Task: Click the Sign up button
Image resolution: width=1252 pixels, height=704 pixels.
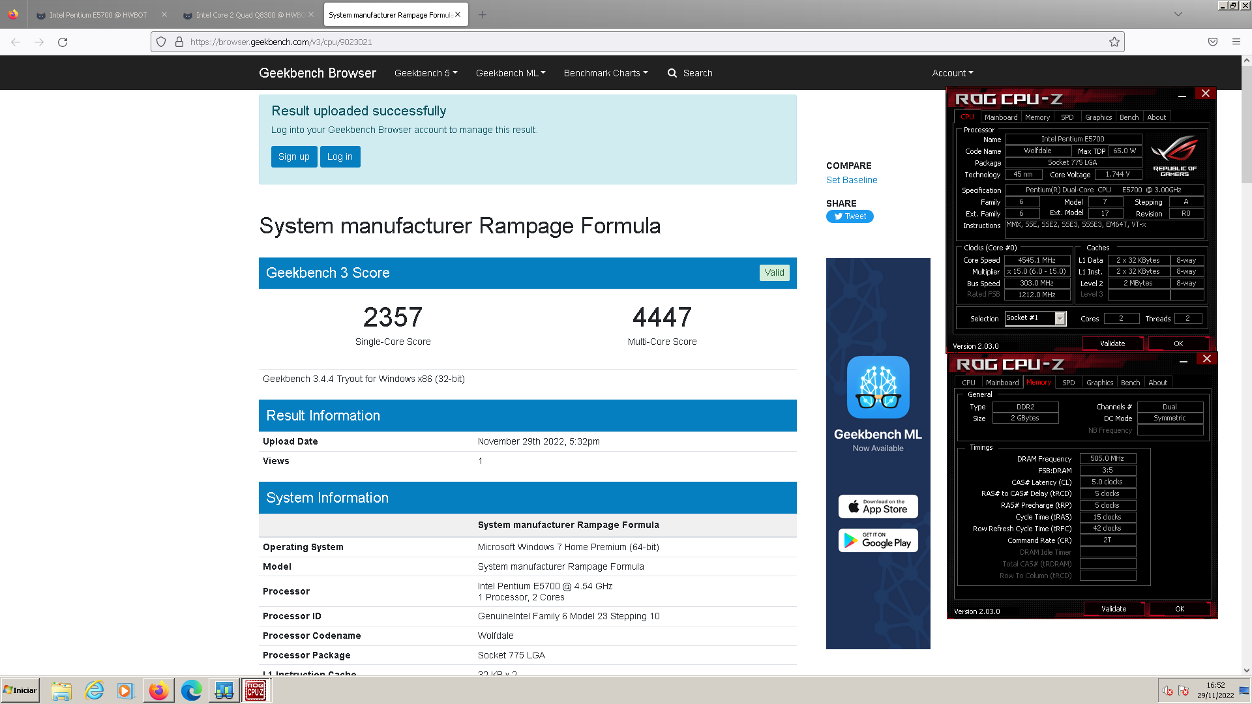Action: (294, 156)
